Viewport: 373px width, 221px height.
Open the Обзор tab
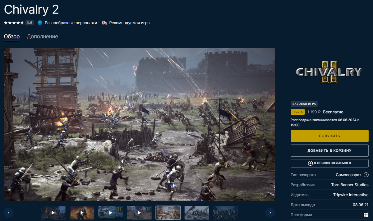12,37
